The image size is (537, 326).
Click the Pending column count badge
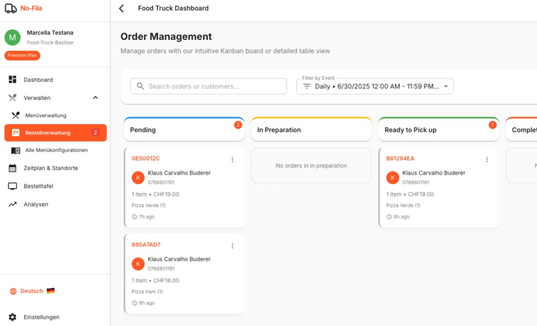tap(238, 125)
